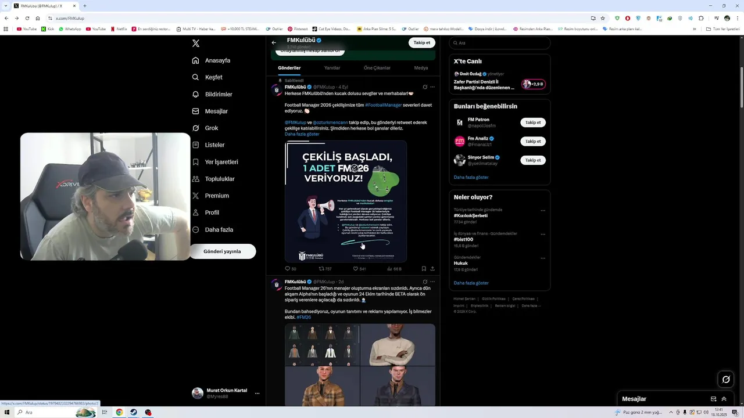The width and height of the screenshot is (744, 418).
Task: Open Netflix bookmark in bookmarks bar
Action: tap(119, 28)
